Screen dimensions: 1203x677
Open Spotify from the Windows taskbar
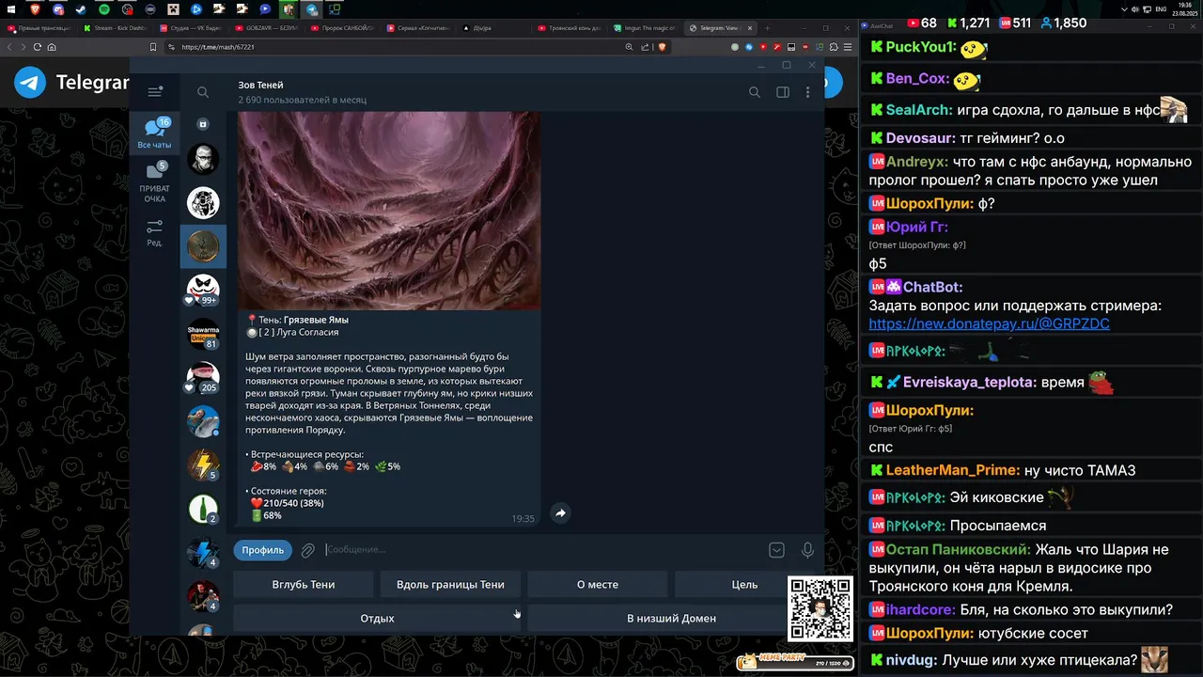point(103,9)
